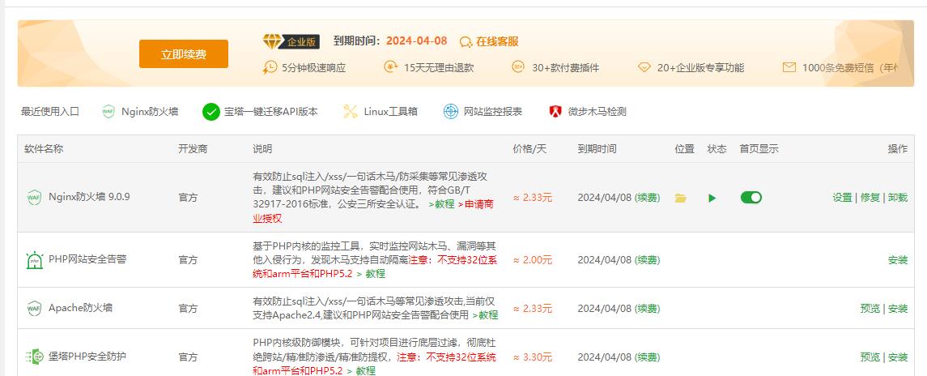Open 设置 for Nginx防火墙
This screenshot has height=376, width=927.
[842, 198]
